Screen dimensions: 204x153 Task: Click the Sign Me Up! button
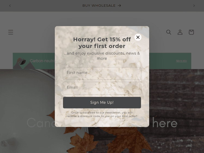pos(102,102)
